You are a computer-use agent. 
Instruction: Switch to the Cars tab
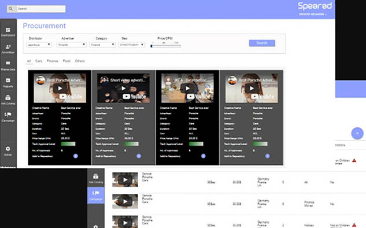tap(39, 61)
